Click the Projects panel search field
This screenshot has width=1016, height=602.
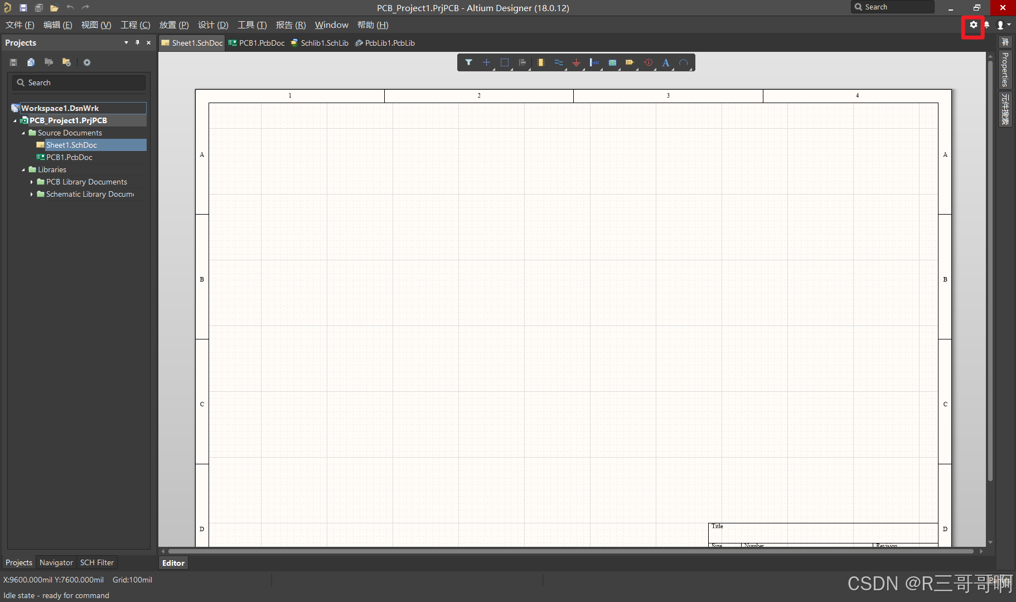pyautogui.click(x=79, y=82)
